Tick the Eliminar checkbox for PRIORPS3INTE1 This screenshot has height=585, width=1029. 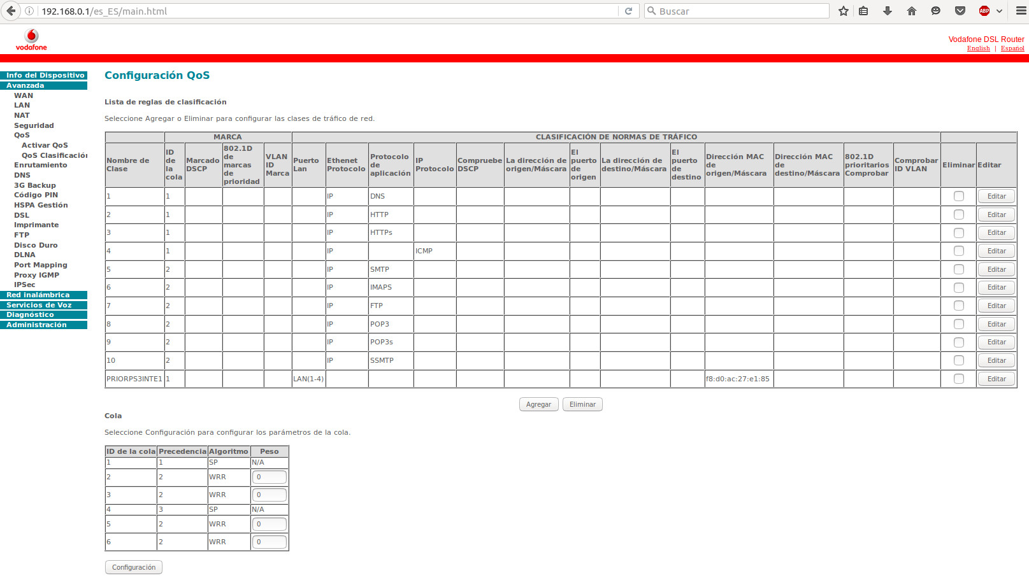click(958, 379)
